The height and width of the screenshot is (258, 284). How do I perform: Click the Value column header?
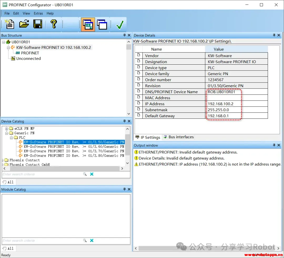tap(236, 49)
